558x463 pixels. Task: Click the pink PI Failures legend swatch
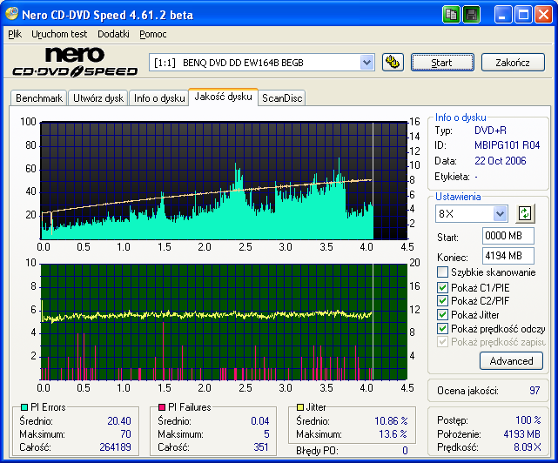tap(162, 407)
